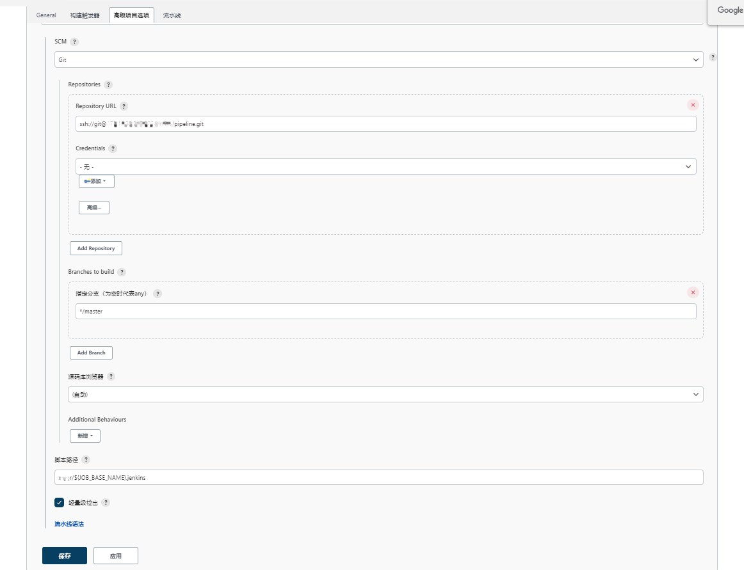This screenshot has width=744, height=570.
Task: Click the 保存 save button
Action: point(65,556)
